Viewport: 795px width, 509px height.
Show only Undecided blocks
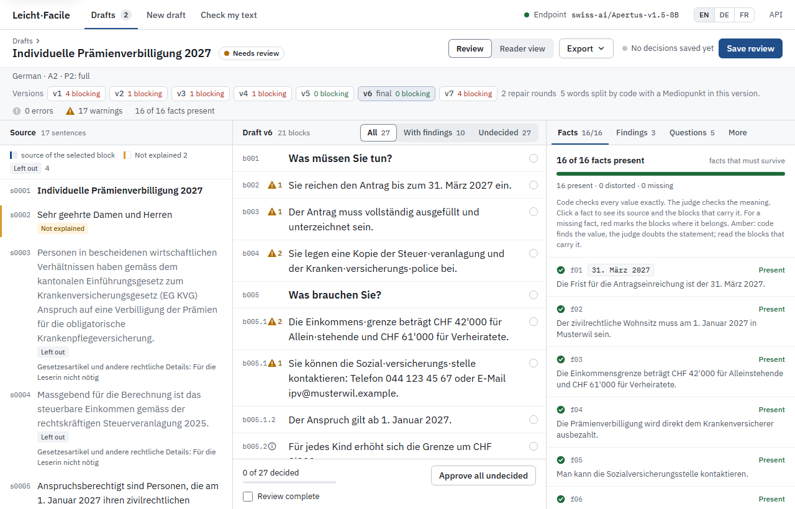point(505,132)
